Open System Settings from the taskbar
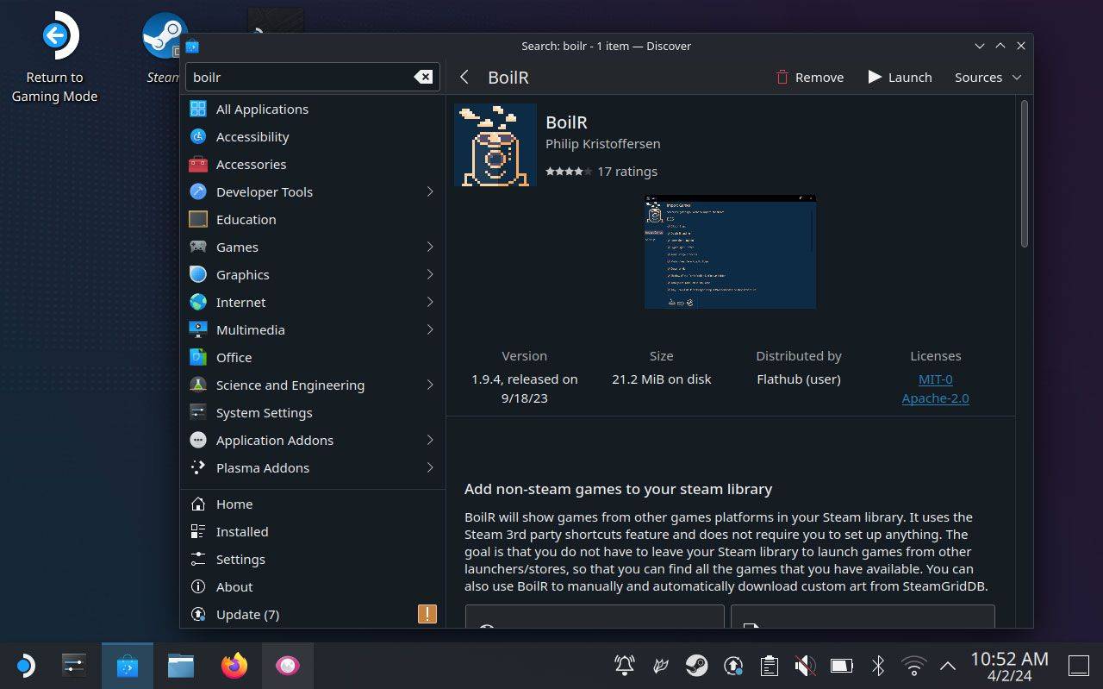 [74, 665]
